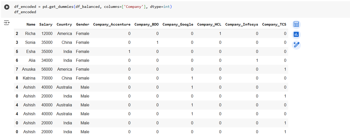Select the Company_Infosys column header
Image resolution: width=350 pixels, height=137 pixels.
242,25
